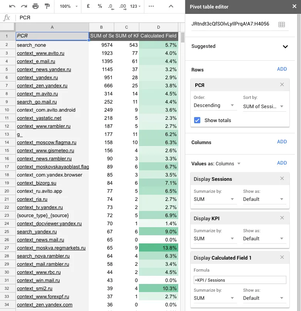301x311 pixels.
Task: Open Show as dropdown for Sessions
Action: [264, 199]
